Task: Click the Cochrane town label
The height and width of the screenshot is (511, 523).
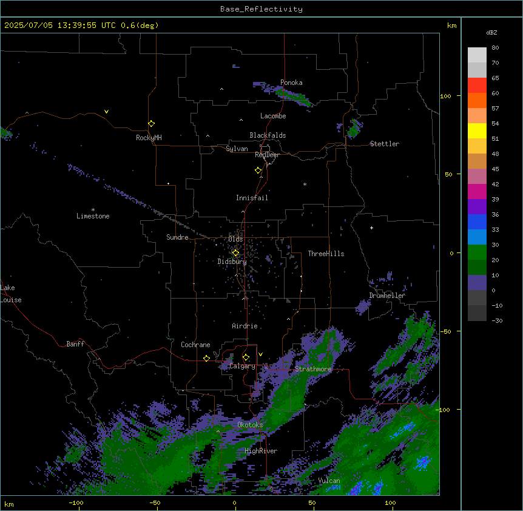Action: (x=195, y=345)
